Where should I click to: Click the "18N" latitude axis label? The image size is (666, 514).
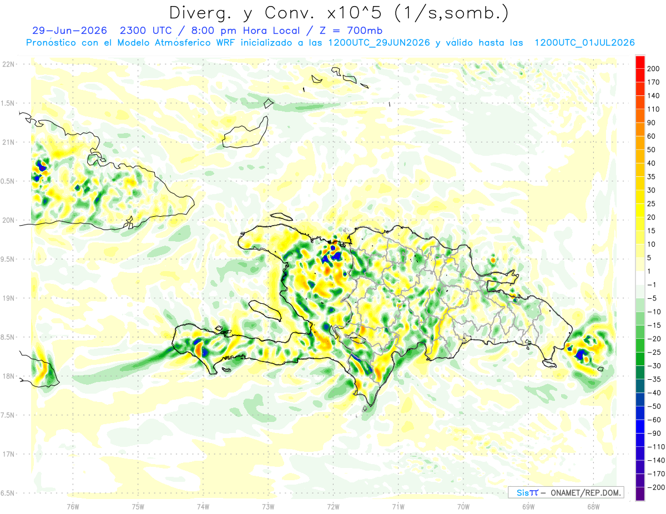click(x=8, y=376)
